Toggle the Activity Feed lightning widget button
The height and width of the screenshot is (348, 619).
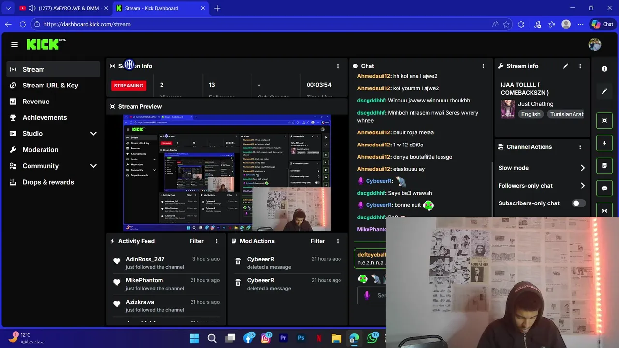click(x=604, y=144)
